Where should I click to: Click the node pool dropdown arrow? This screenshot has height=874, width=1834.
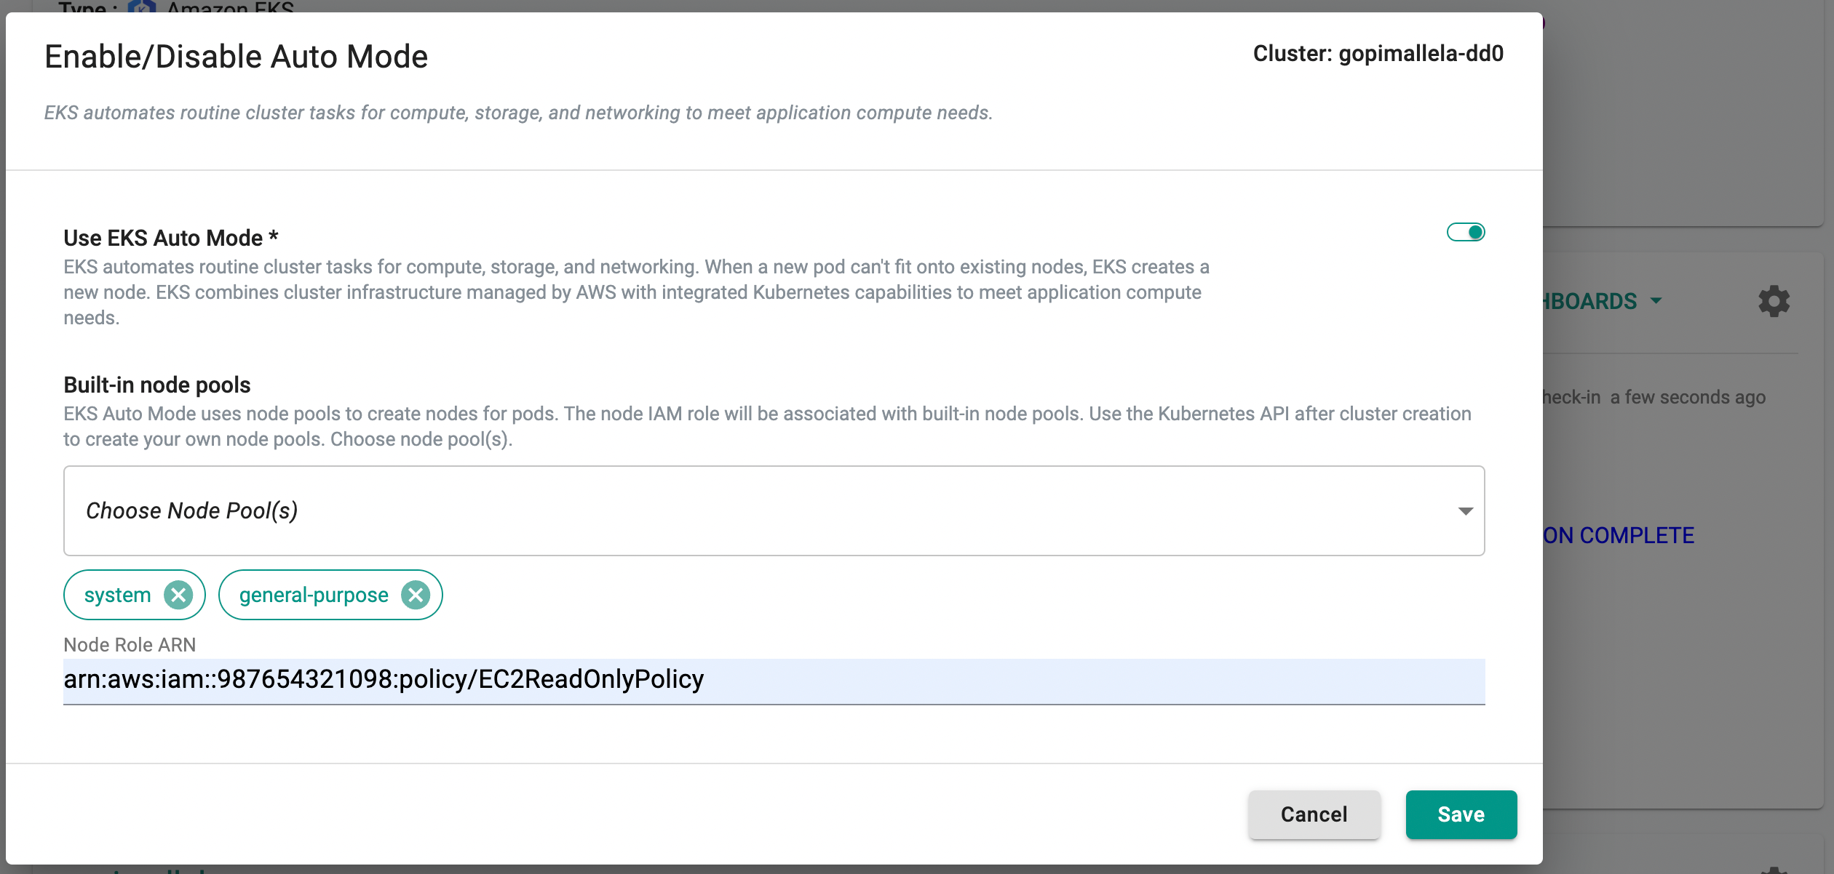1466,511
